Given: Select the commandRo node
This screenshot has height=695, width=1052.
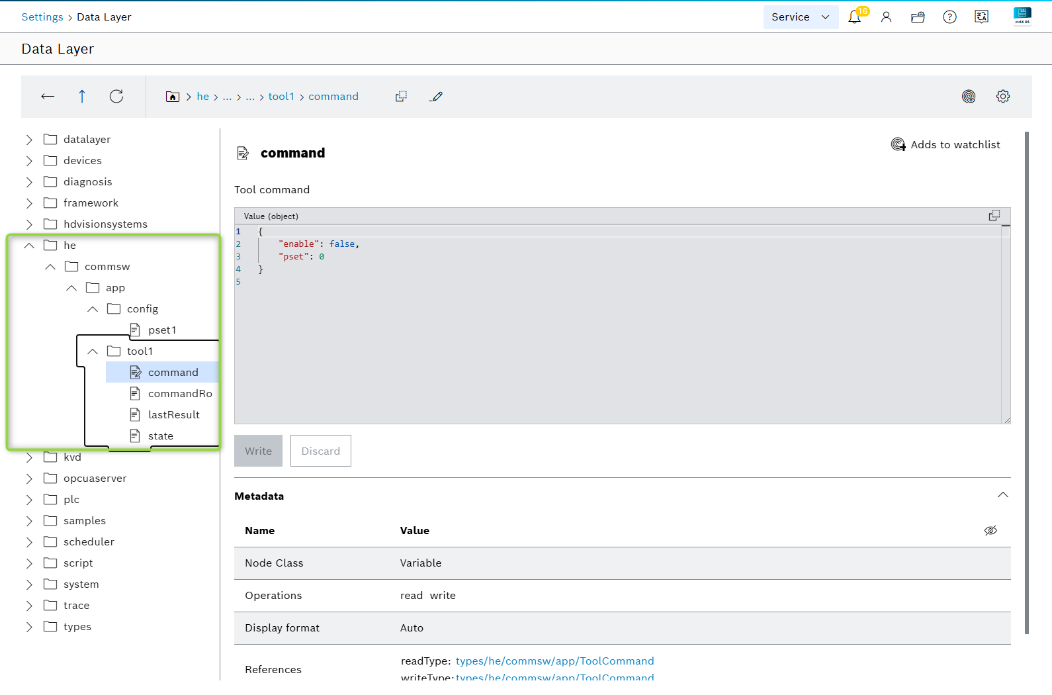Looking at the screenshot, I should tap(179, 394).
